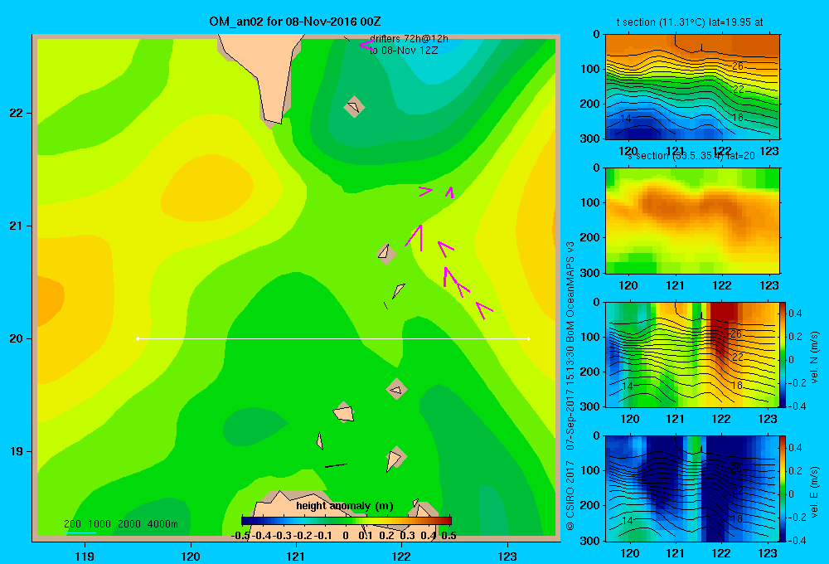Select the title 'OM_an02 for 08-Nov-2016 00Z'

pyautogui.click(x=295, y=22)
